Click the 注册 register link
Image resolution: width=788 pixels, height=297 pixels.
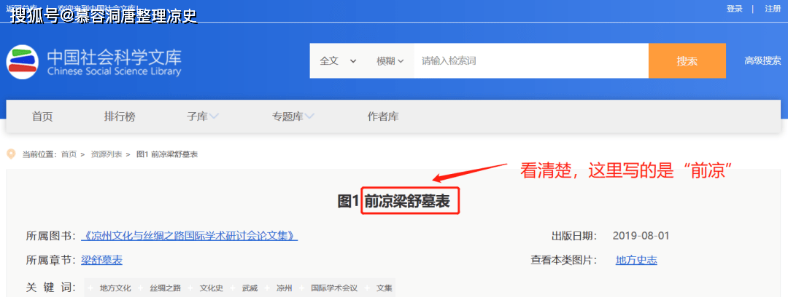pos(772,9)
